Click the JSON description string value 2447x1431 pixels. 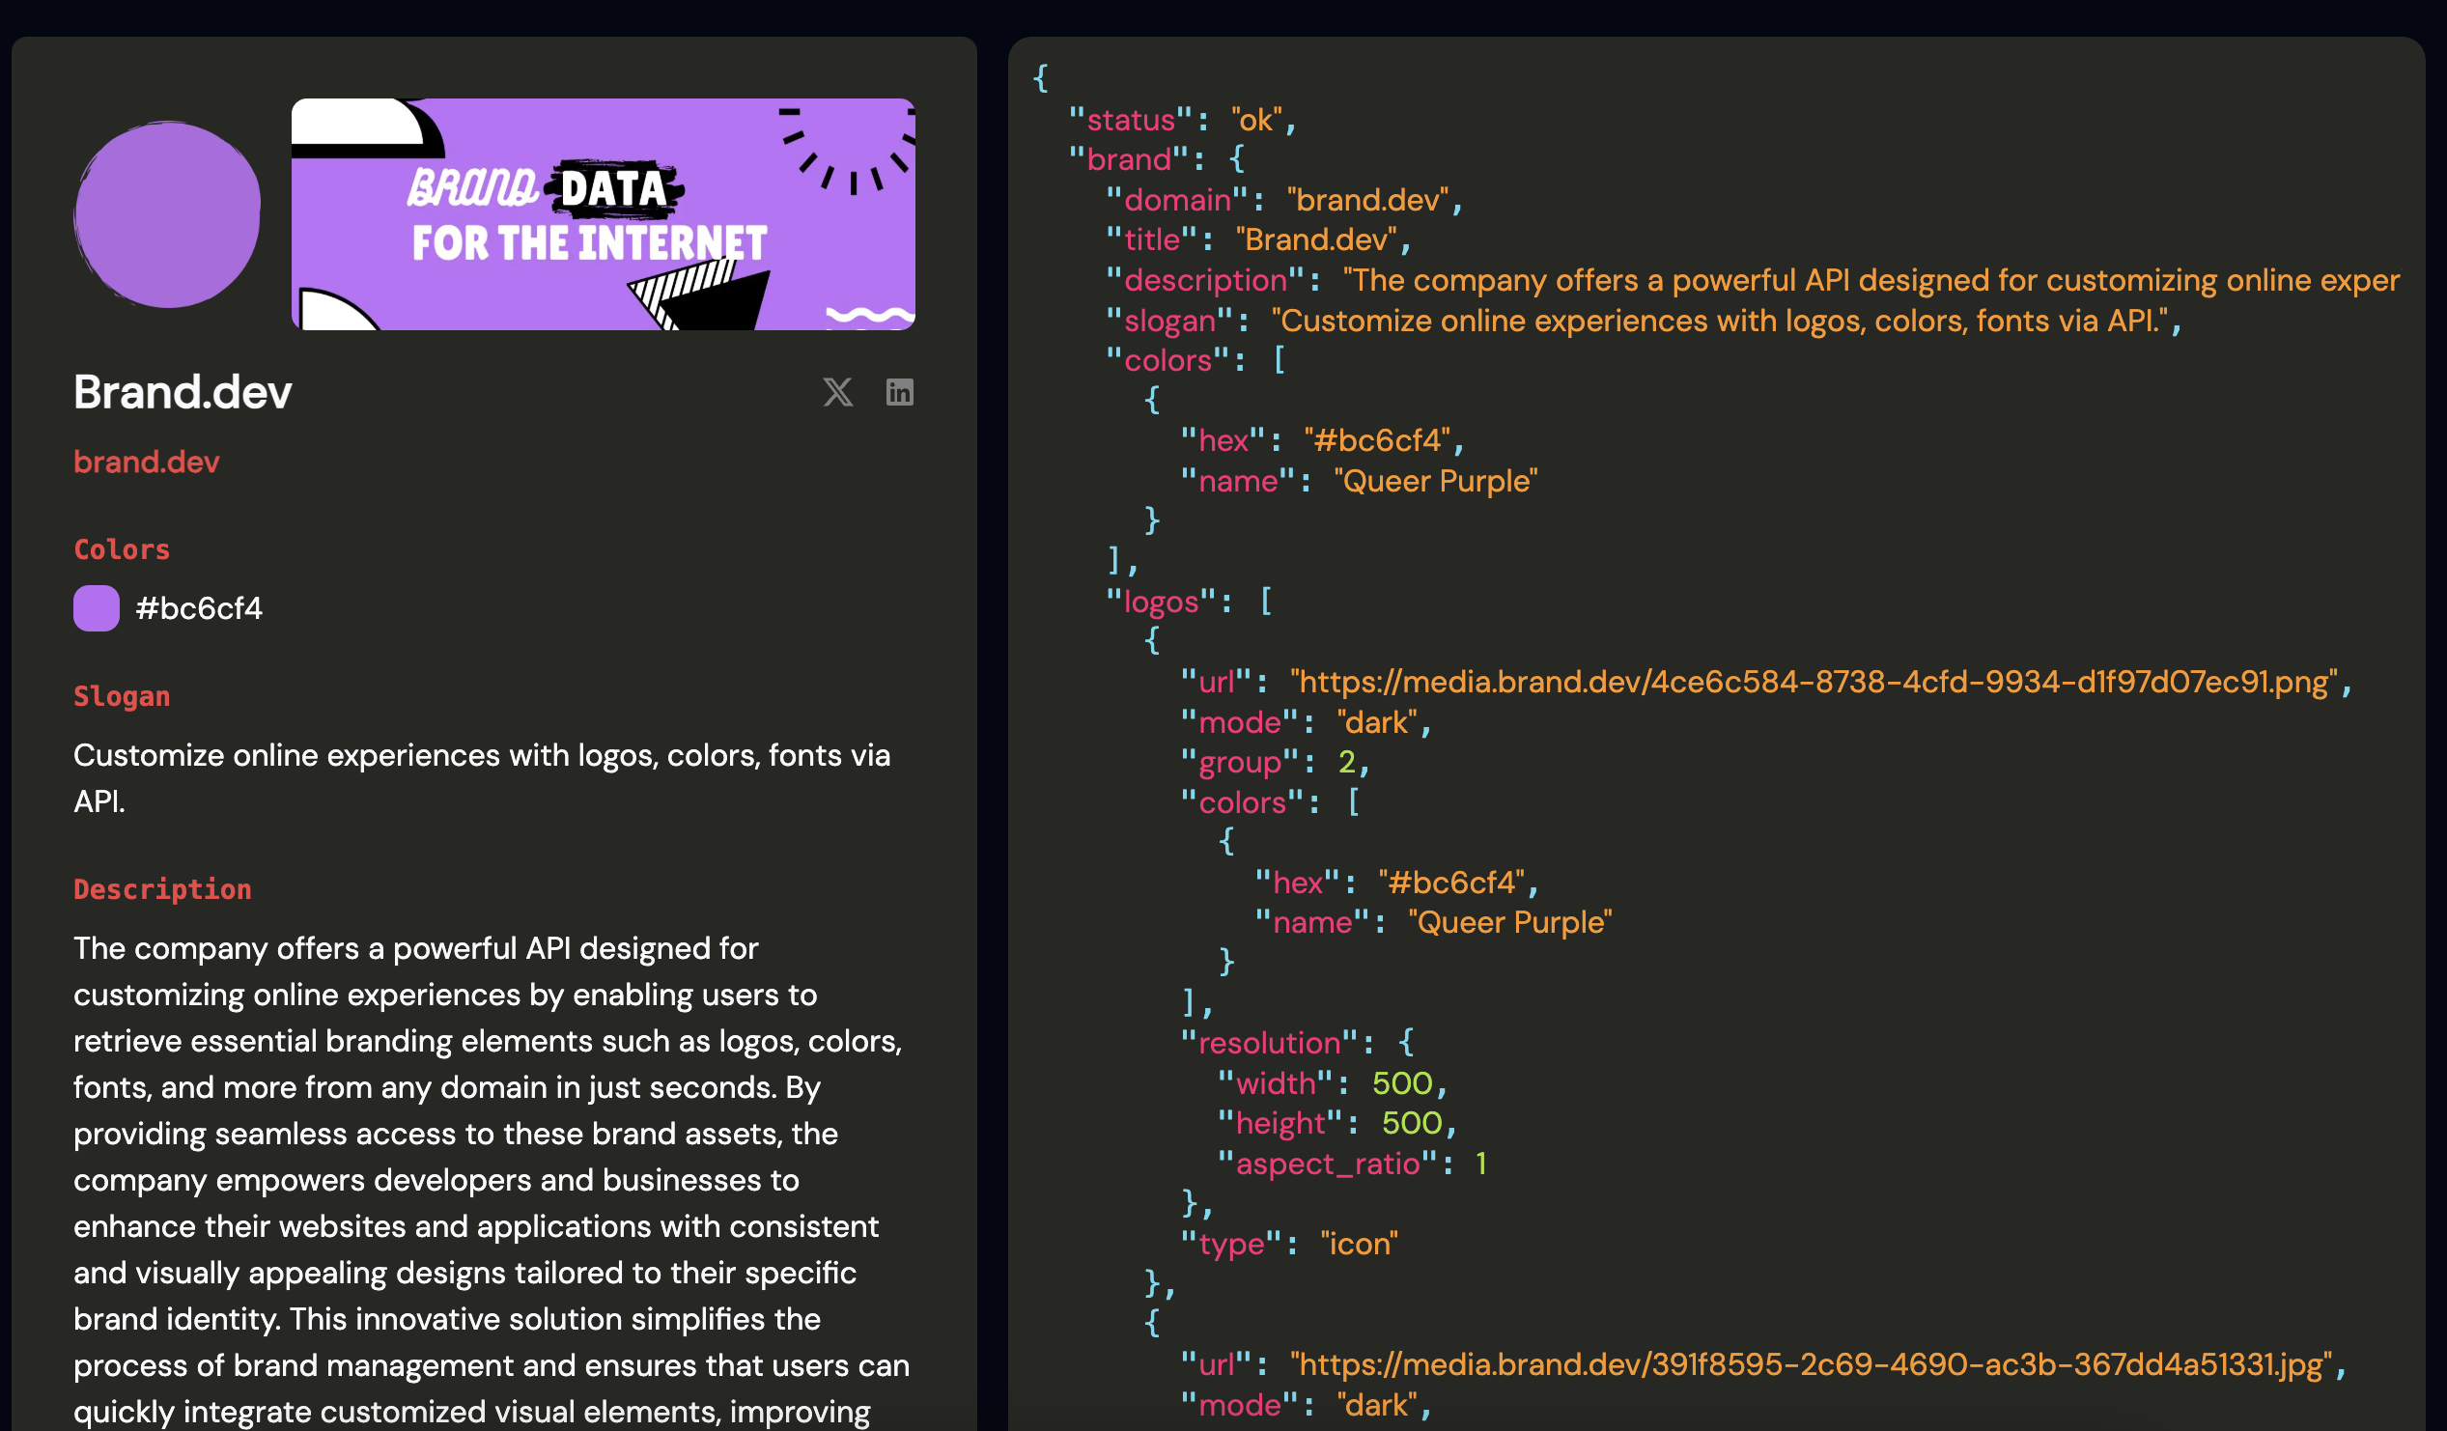pyautogui.click(x=1871, y=281)
